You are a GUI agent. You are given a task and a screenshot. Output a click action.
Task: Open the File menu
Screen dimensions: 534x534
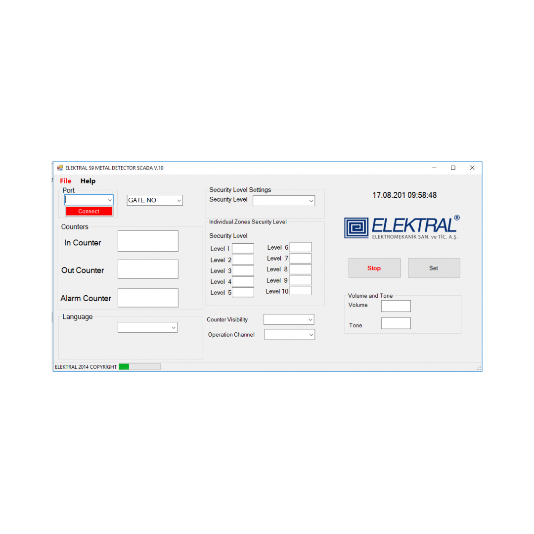(x=65, y=181)
